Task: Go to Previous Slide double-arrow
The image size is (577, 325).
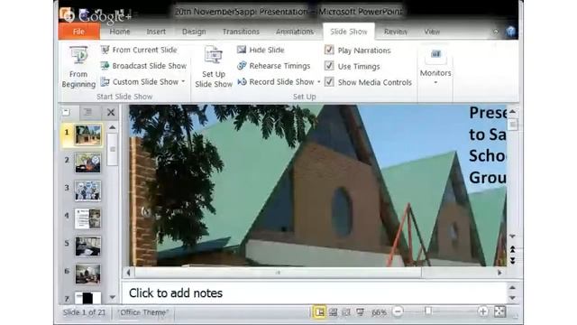Action: tap(512, 250)
